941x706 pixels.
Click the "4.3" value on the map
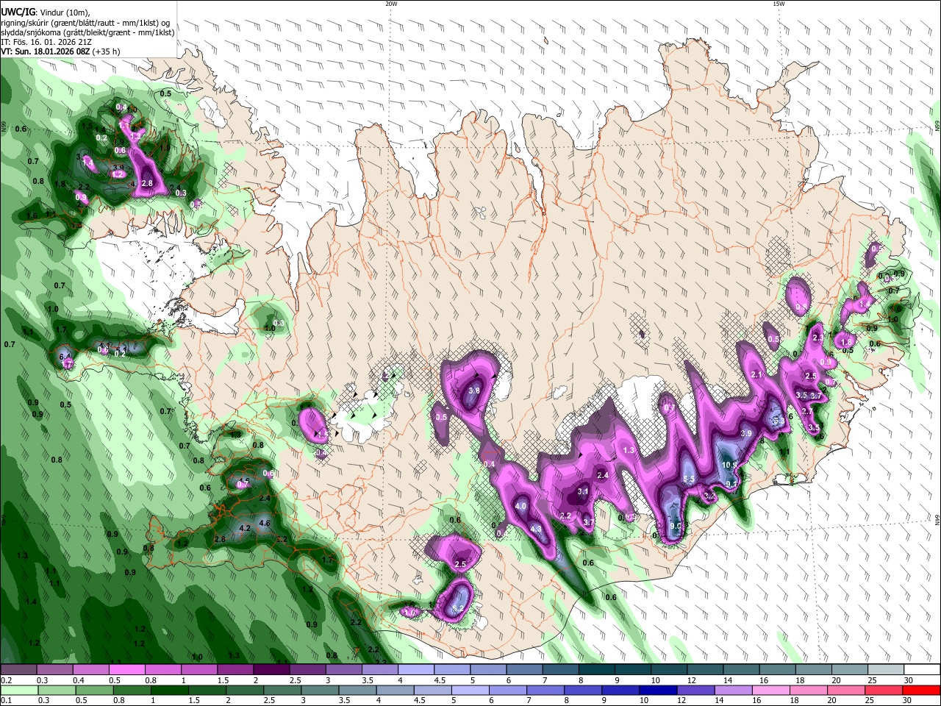coord(536,529)
